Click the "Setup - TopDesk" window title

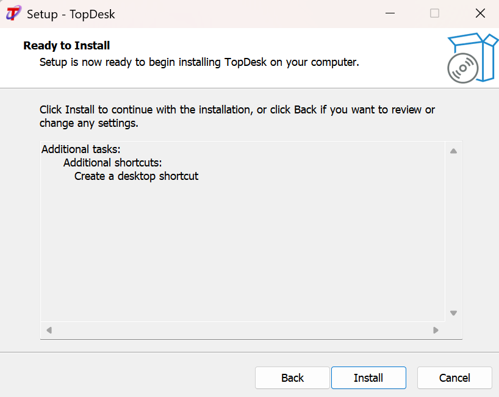(71, 14)
